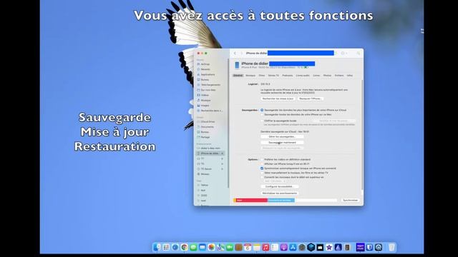Enable Gérer manuellement la musique checkbox

262,173
